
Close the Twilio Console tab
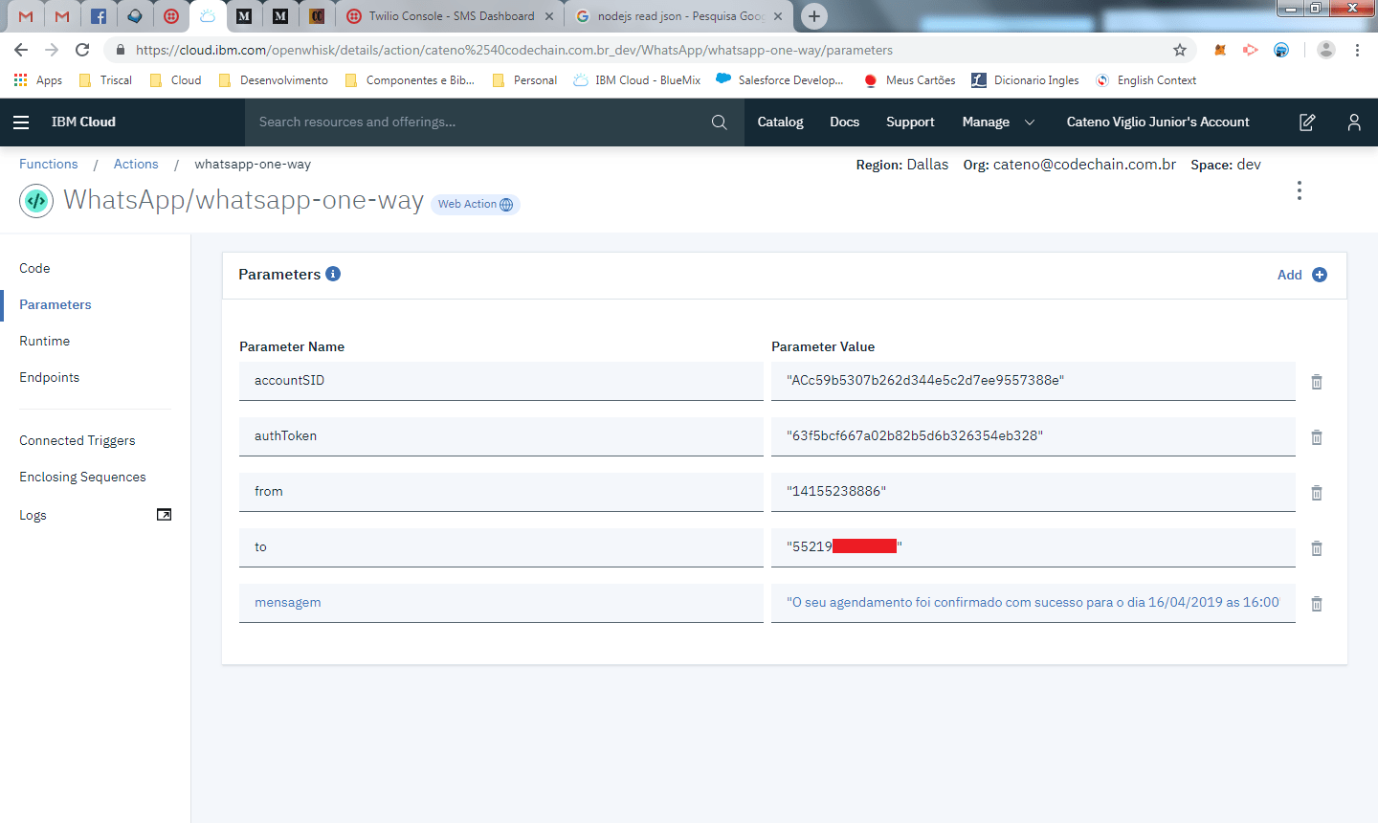[549, 16]
